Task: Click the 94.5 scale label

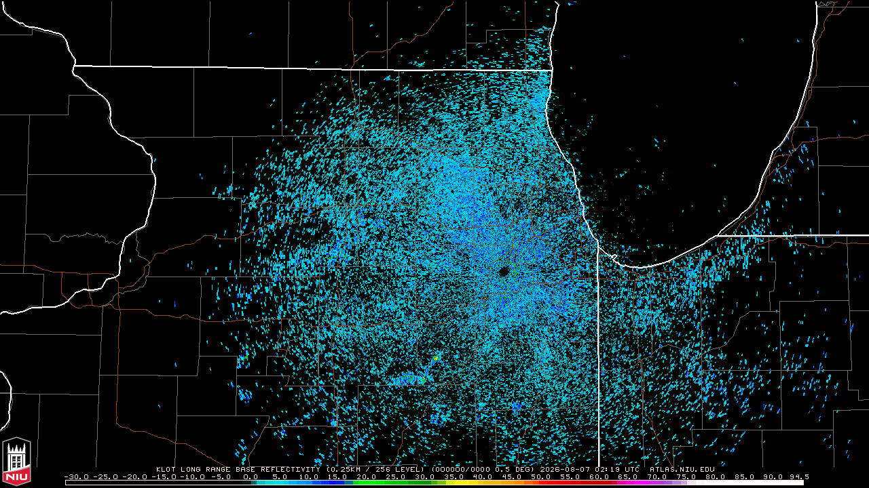Action: coord(799,477)
